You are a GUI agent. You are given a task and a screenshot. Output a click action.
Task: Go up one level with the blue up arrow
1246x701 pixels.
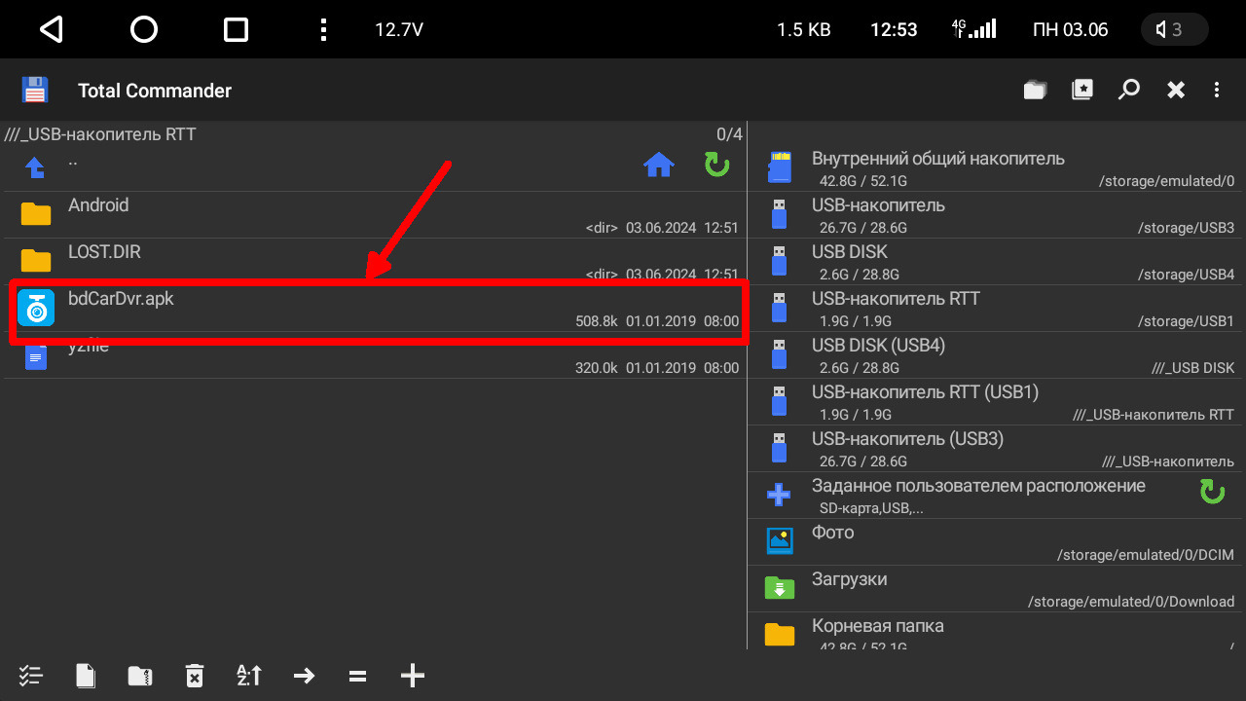pyautogui.click(x=35, y=167)
